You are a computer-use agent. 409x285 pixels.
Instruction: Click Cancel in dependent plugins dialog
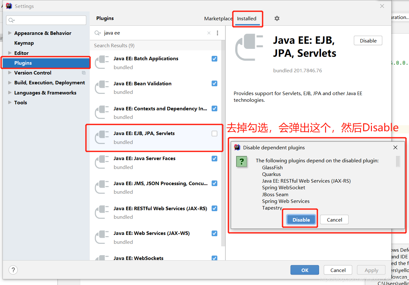(x=334, y=220)
